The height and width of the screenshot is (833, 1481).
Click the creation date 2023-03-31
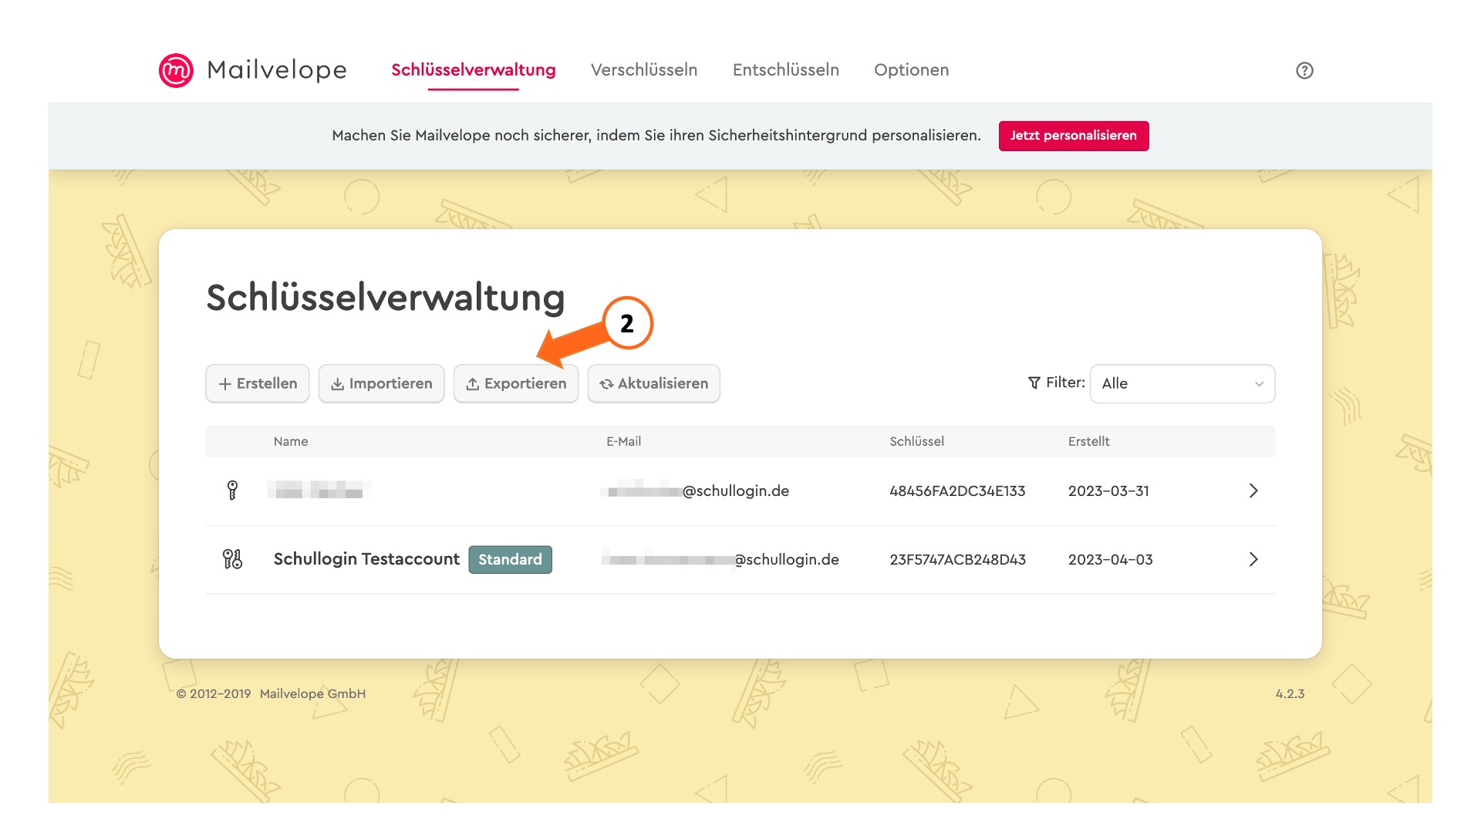point(1108,491)
